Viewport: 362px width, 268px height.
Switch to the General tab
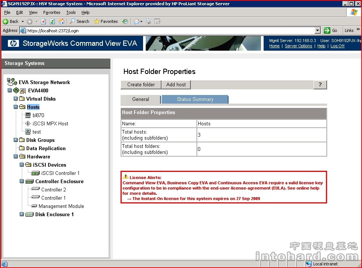point(140,99)
